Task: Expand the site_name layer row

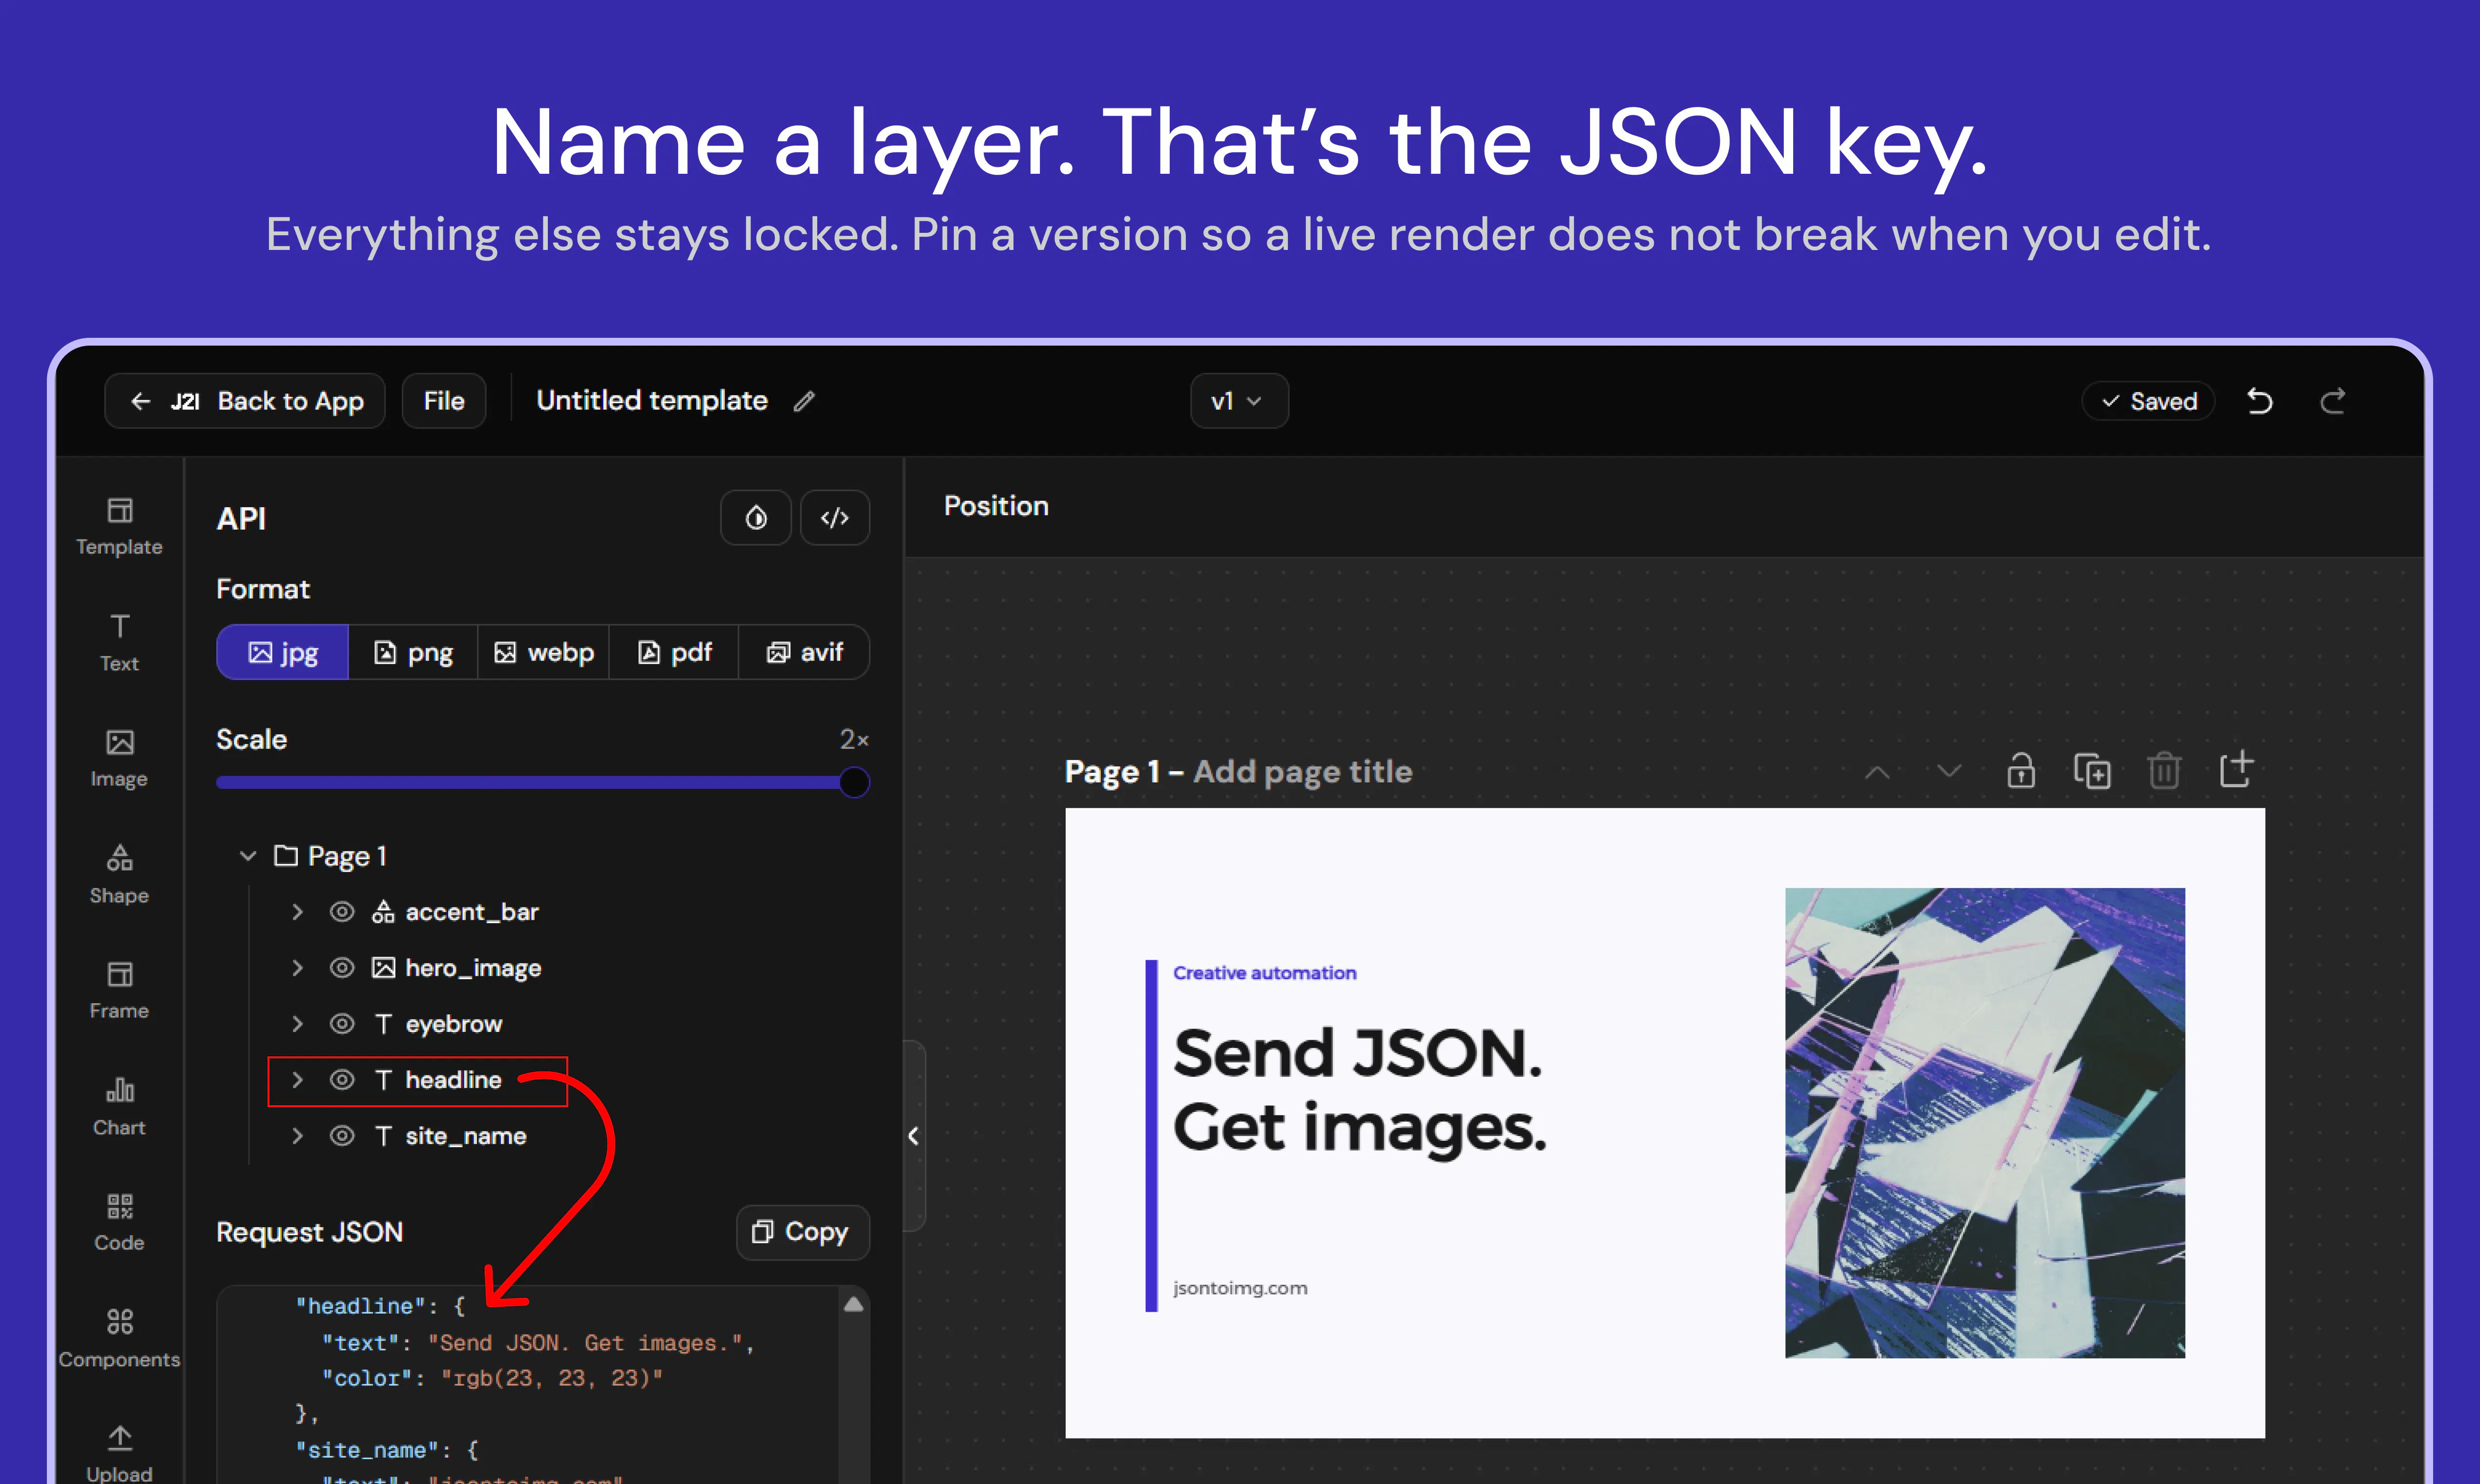Action: pyautogui.click(x=297, y=1136)
